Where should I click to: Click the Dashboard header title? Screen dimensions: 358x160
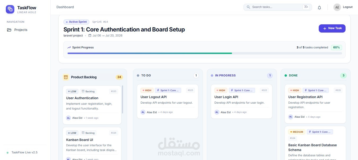pyautogui.click(x=65, y=7)
